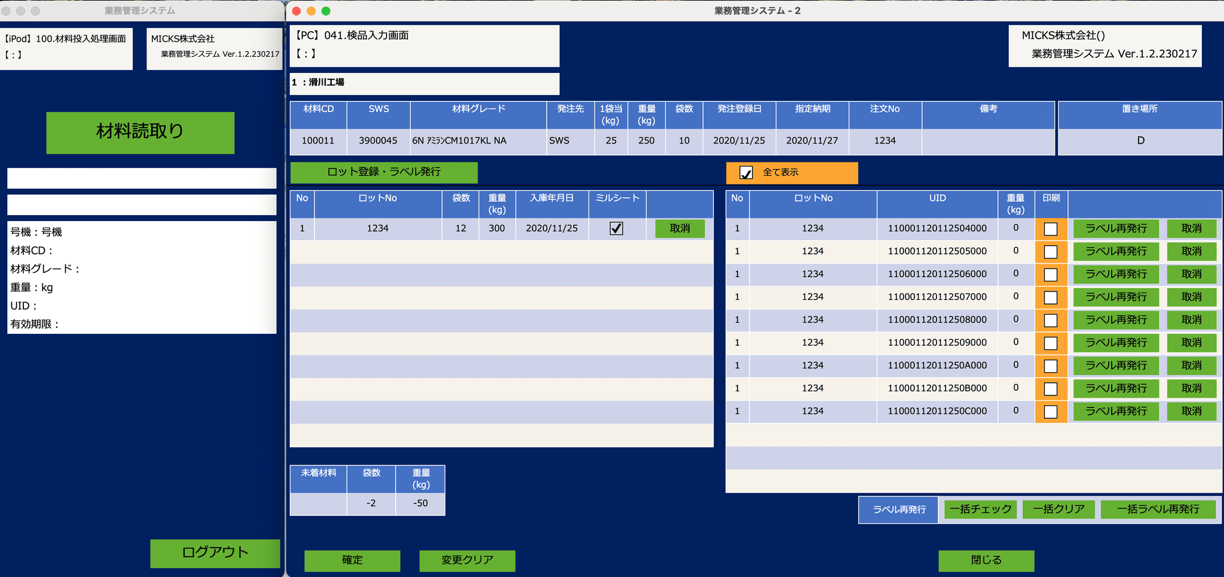Screen dimensions: 1224x577
Task: Tick 印刷 checkbox for UID 110001120112508000
Action: (1050, 320)
